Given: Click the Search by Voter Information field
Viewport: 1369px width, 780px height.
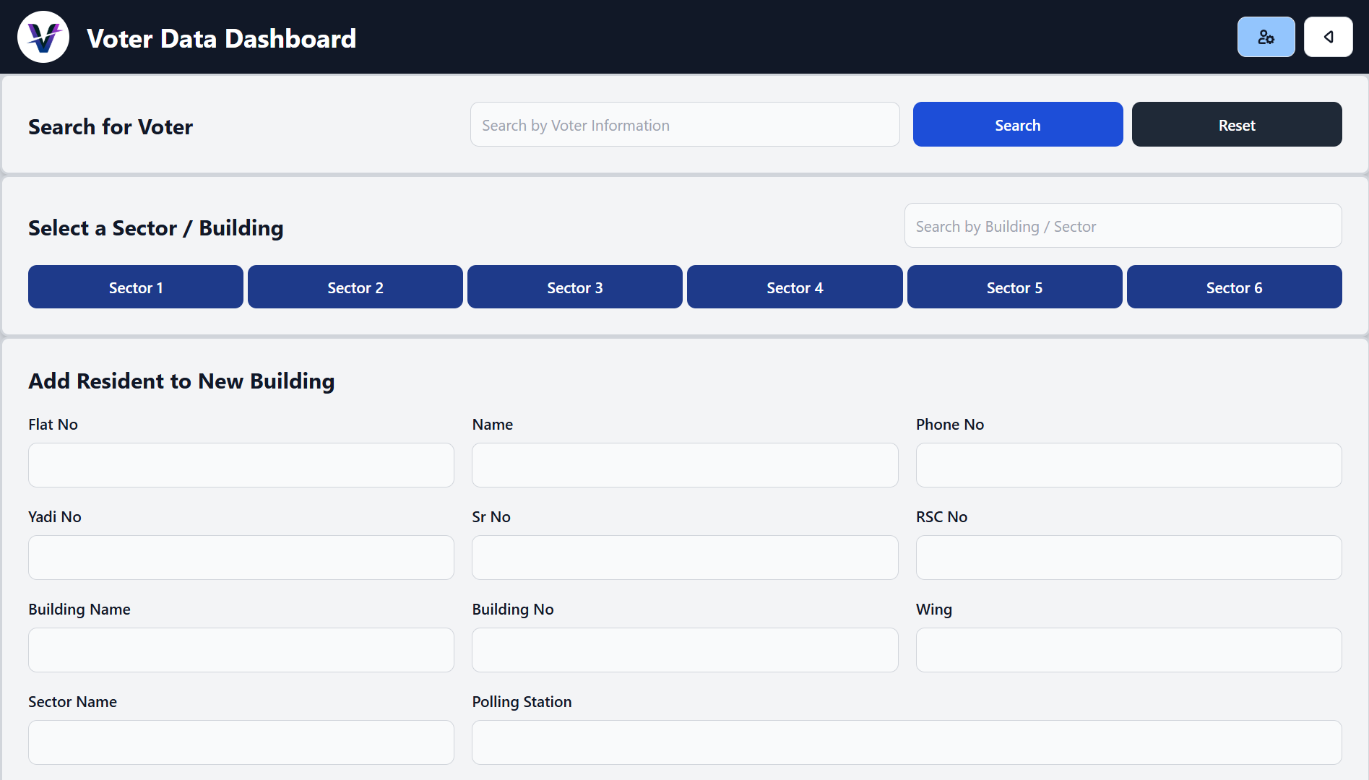Looking at the screenshot, I should tap(684, 124).
